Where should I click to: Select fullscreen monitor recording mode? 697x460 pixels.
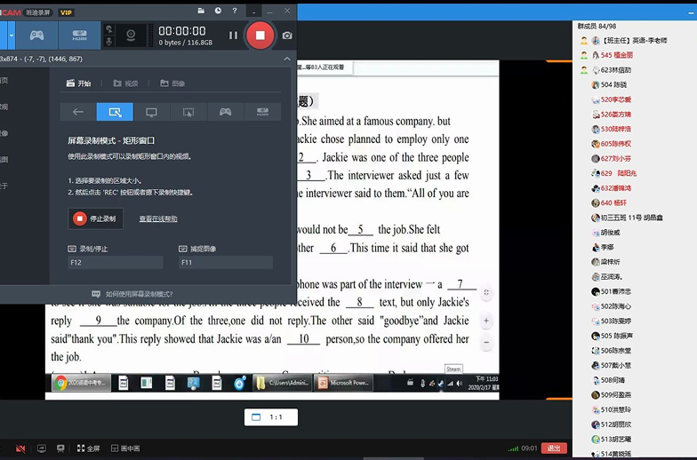(x=151, y=112)
